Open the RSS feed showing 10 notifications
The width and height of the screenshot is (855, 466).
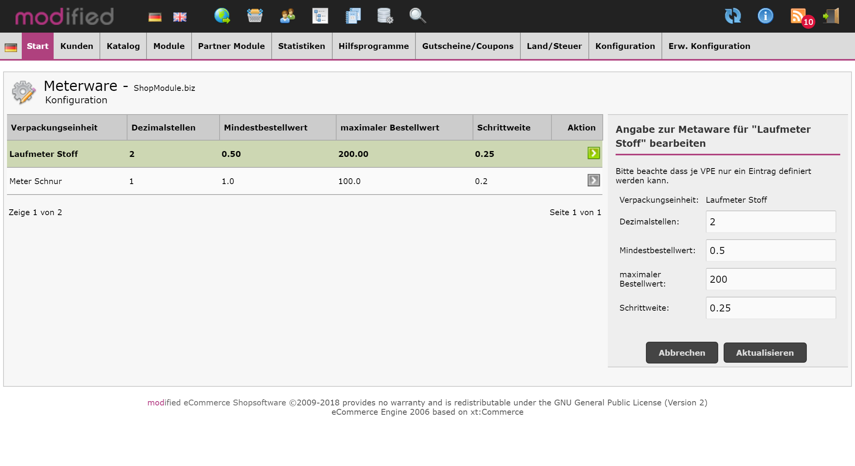(x=799, y=16)
